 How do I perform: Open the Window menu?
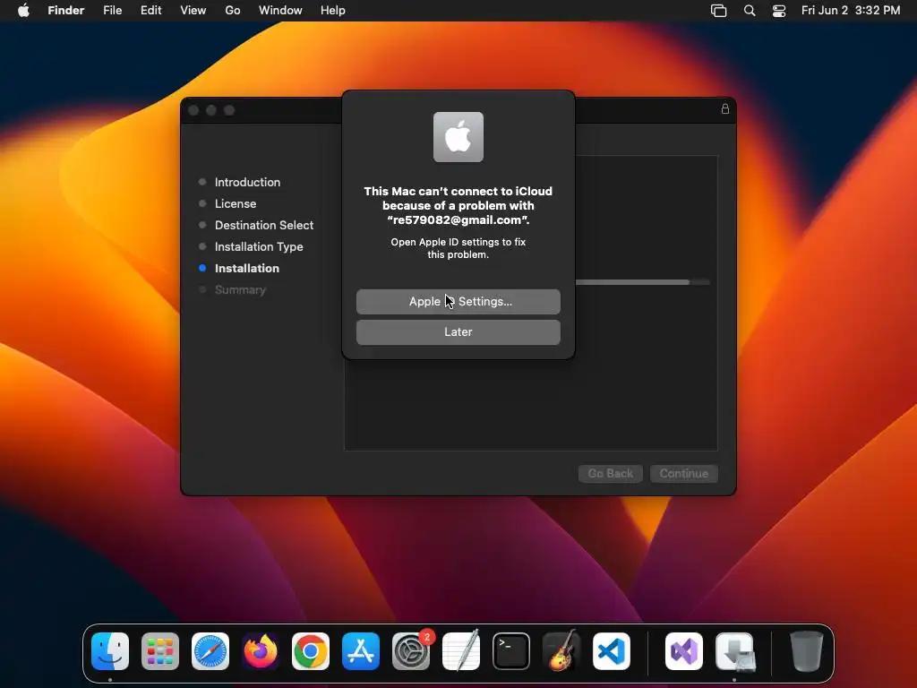click(x=280, y=11)
